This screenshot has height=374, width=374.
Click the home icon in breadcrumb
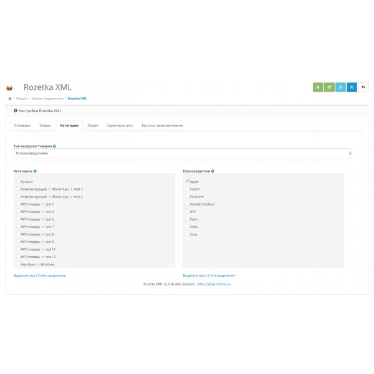[10, 98]
